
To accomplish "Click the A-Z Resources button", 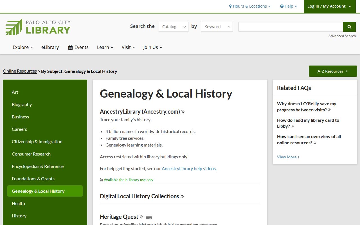I will pos(333,71).
